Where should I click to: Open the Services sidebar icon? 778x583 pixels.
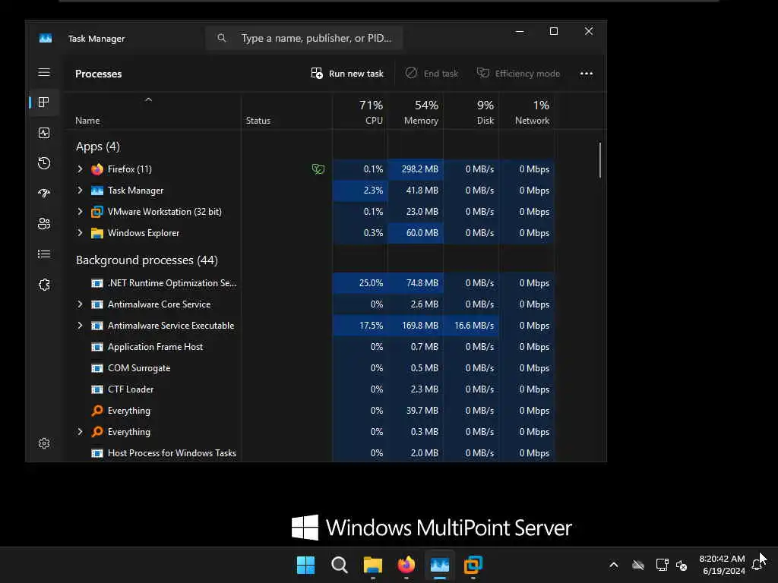pos(43,285)
